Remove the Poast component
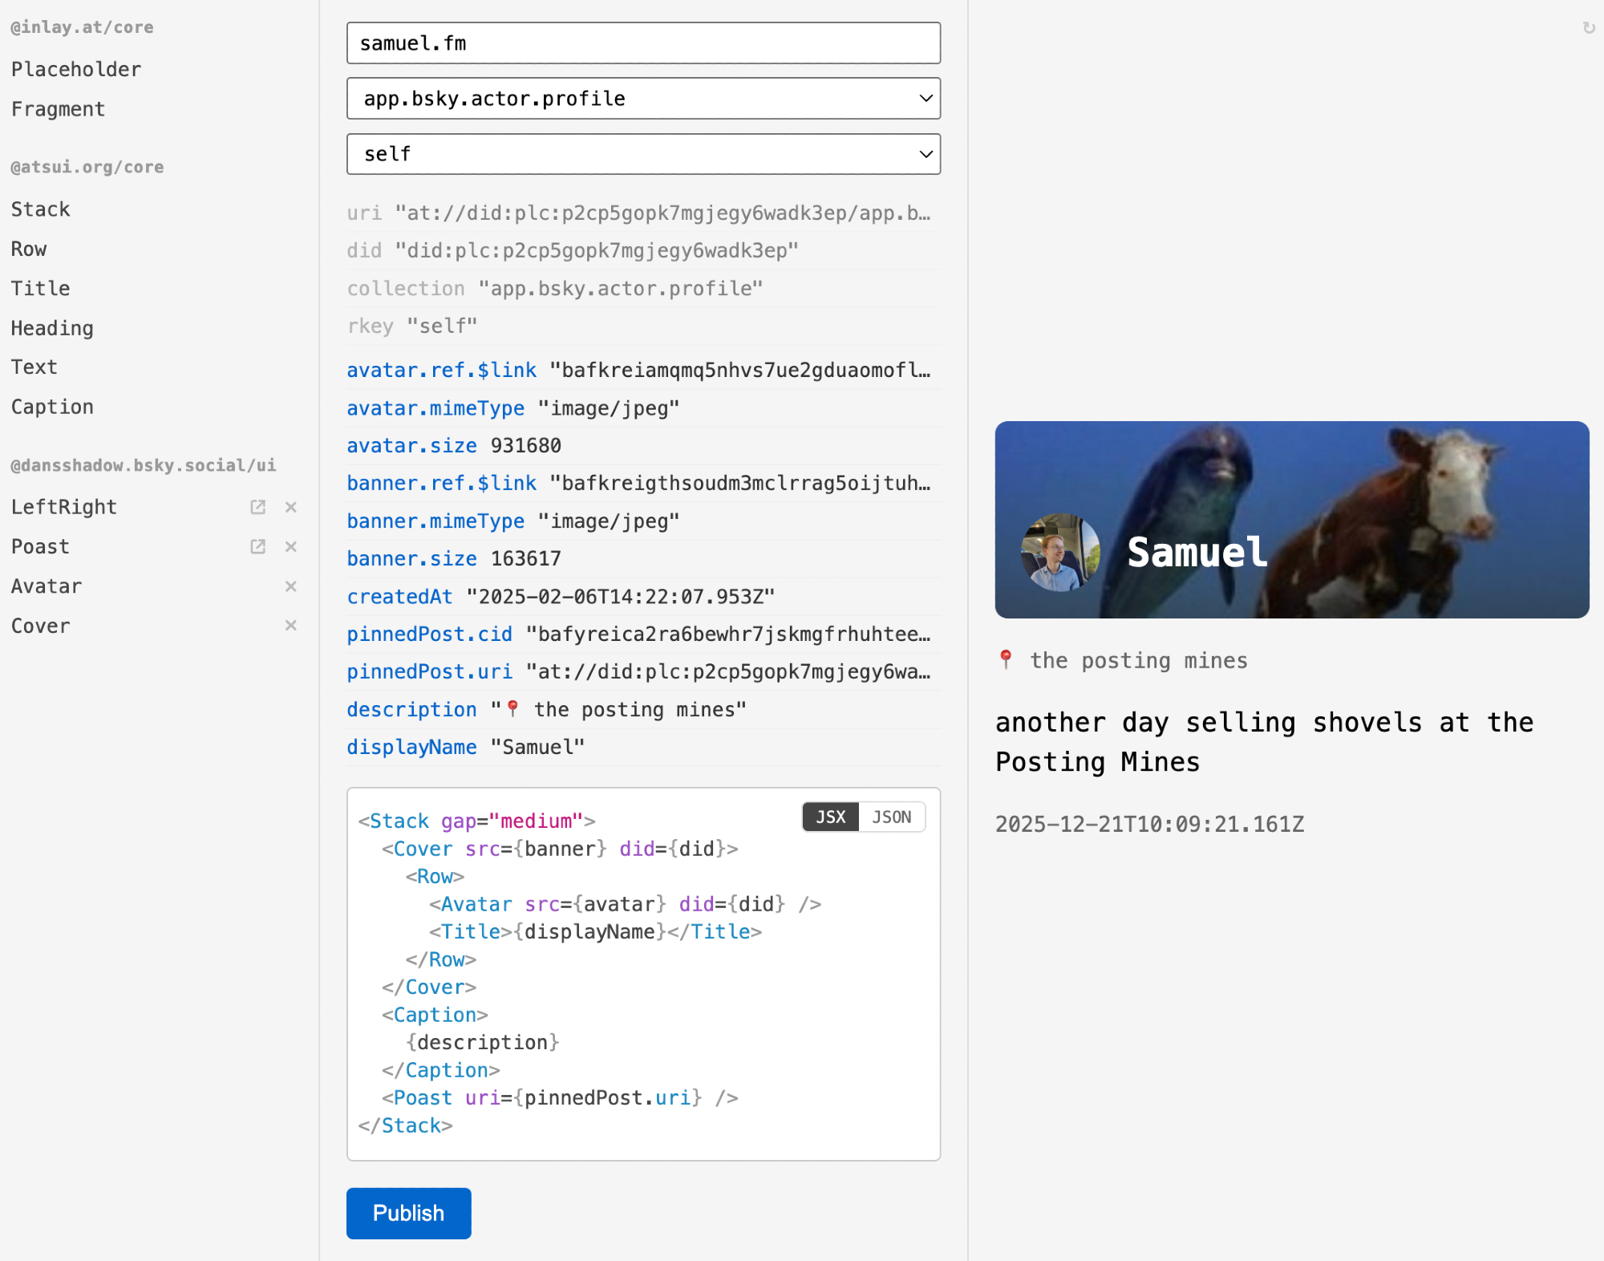Image resolution: width=1604 pixels, height=1261 pixels. pos(291,546)
